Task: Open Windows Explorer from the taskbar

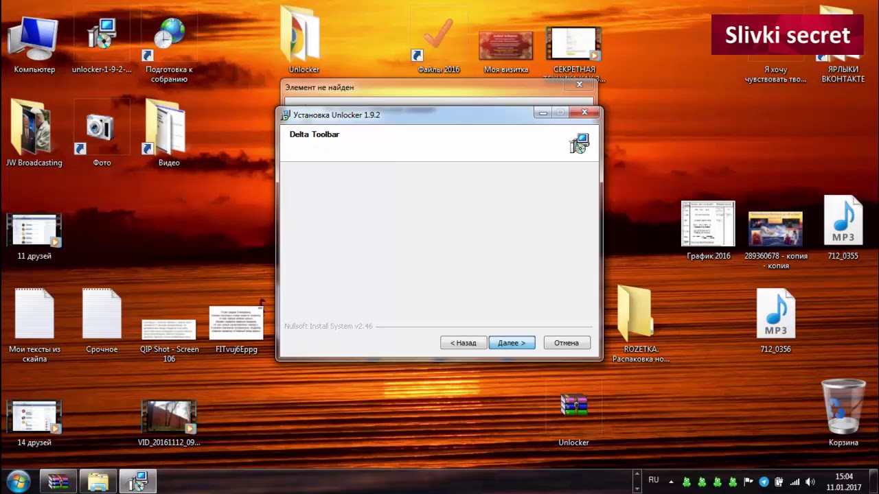Action: pos(98,482)
